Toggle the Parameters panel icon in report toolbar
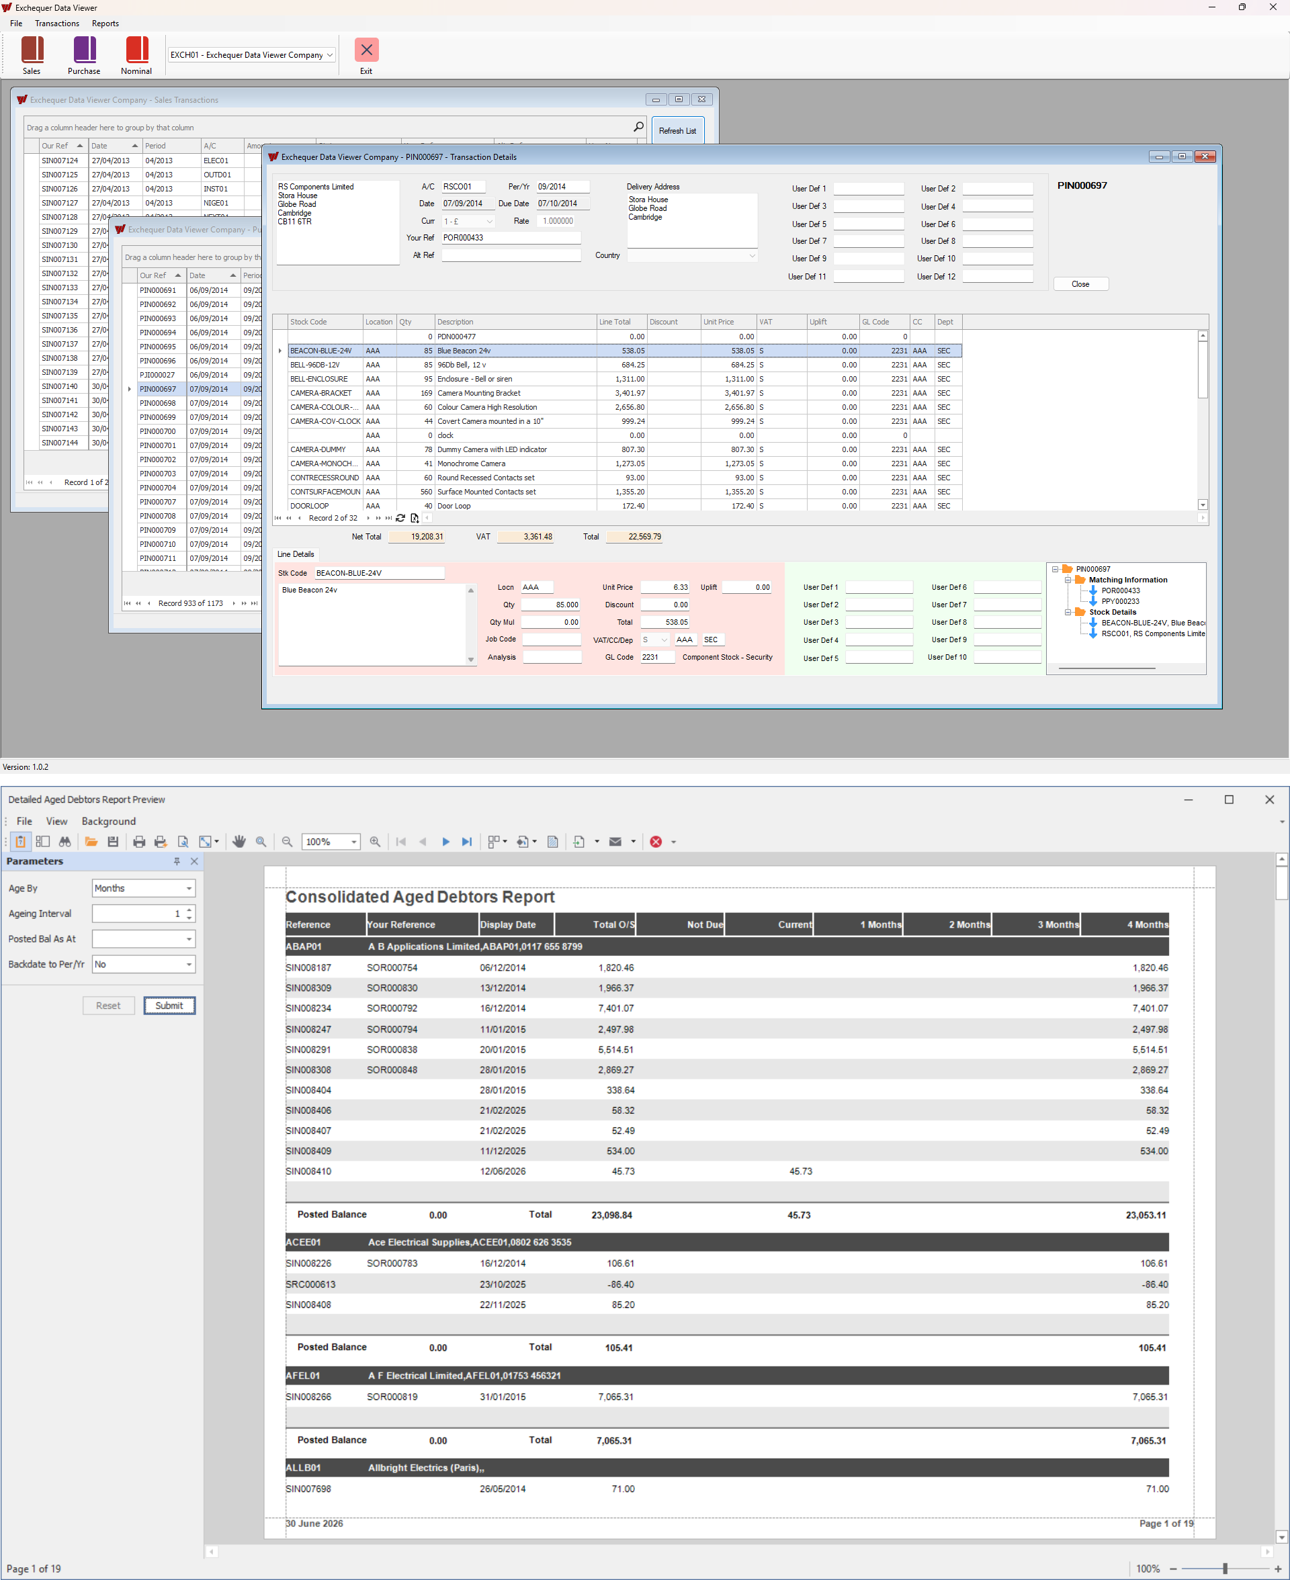 [x=21, y=842]
